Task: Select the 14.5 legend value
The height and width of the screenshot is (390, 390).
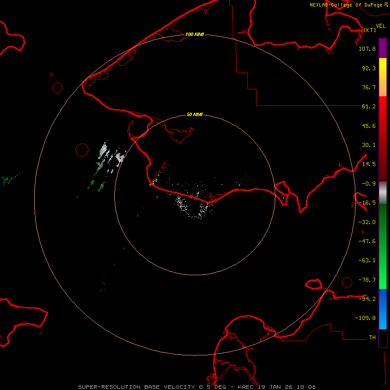Action: point(369,164)
